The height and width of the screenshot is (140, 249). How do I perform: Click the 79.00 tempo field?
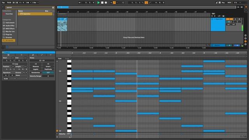(x=9, y=3)
